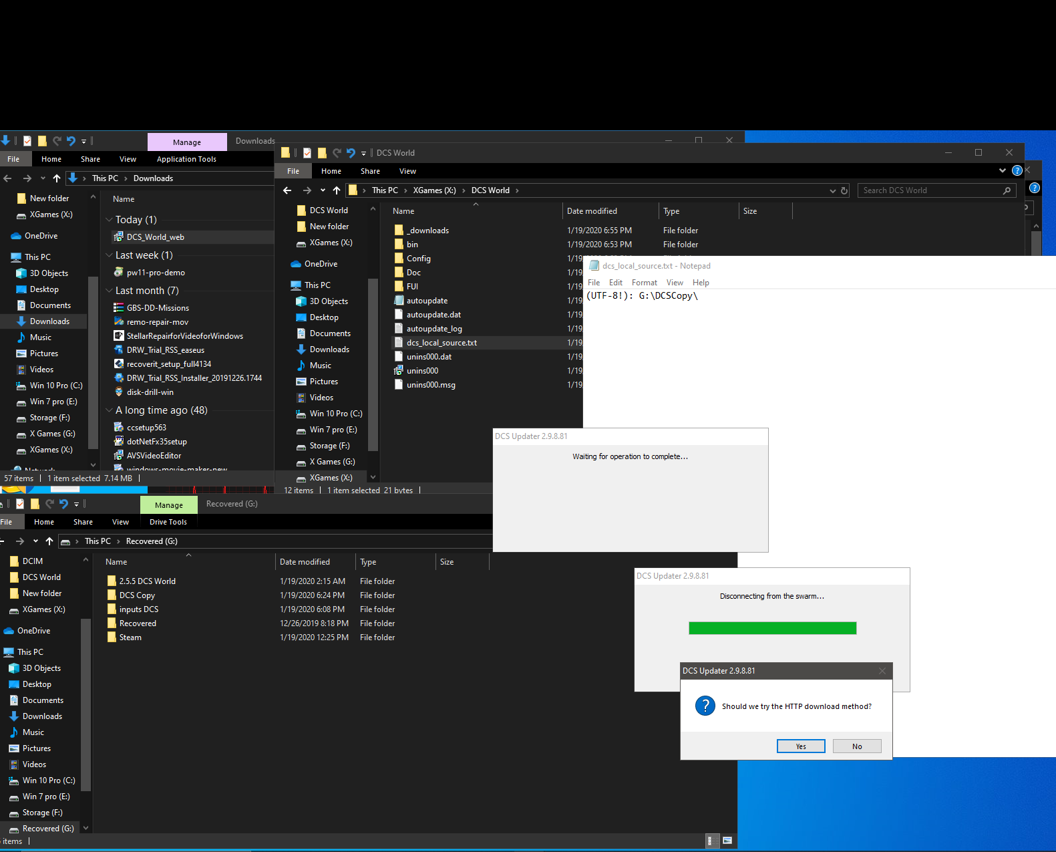Screen dimensions: 1056x852
Task: Switch to large thumbnails view in Recovered window
Action: coord(727,841)
